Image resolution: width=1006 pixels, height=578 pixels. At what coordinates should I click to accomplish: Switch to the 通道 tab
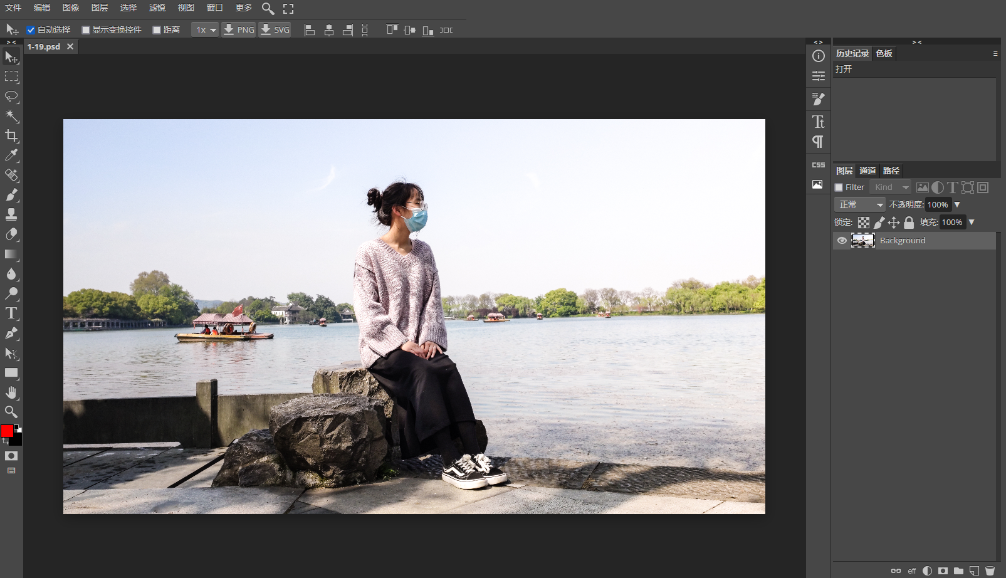[867, 171]
